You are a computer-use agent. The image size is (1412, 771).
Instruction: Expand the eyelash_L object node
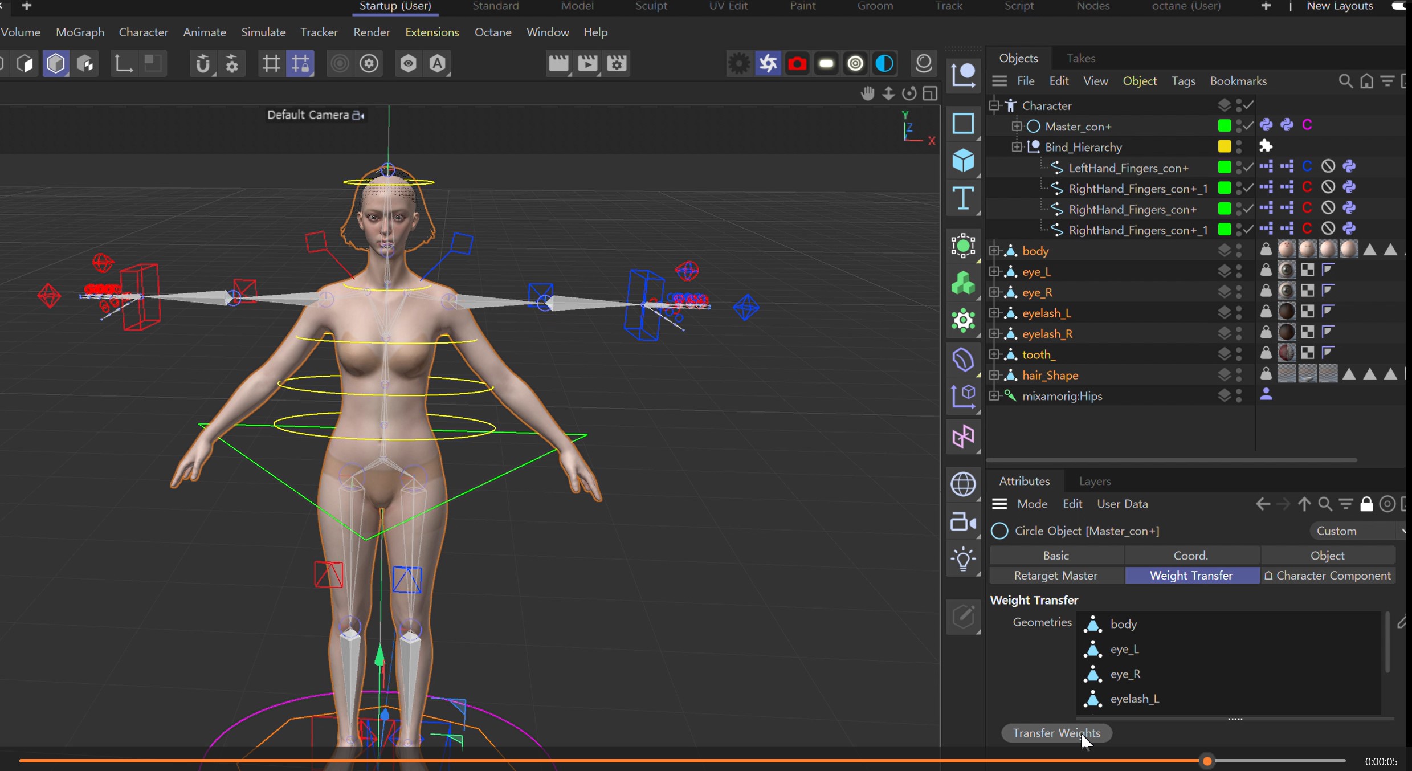coord(994,313)
